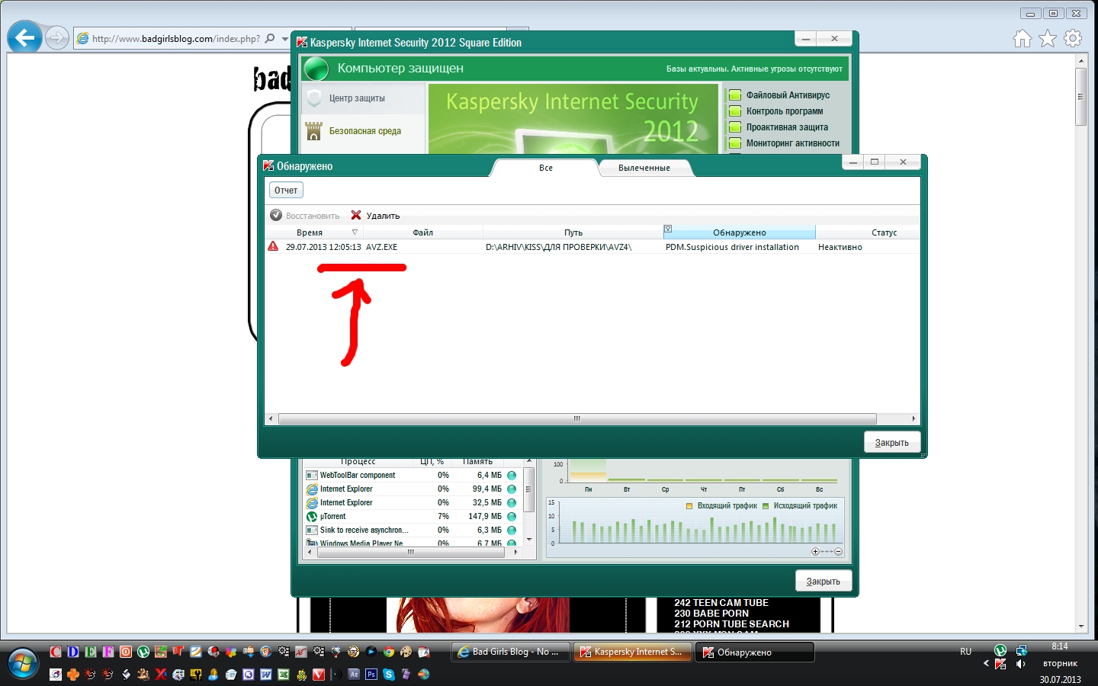Toggle the Activity Monitoring green indicator
1098x686 pixels.
pyautogui.click(x=735, y=143)
